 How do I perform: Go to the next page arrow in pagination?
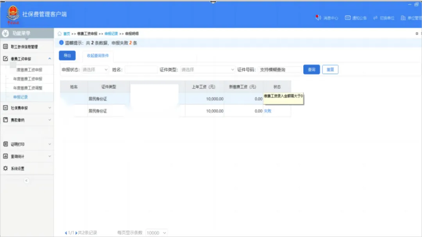click(x=76, y=233)
